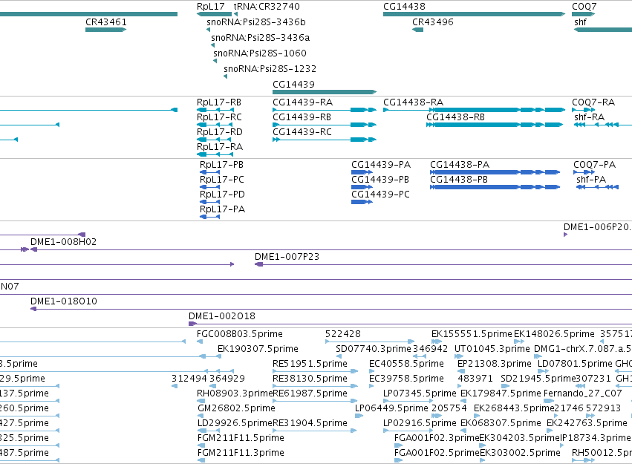
Task: Select snoRNA:Psi28S-1232 feature label
Action: [x=270, y=69]
